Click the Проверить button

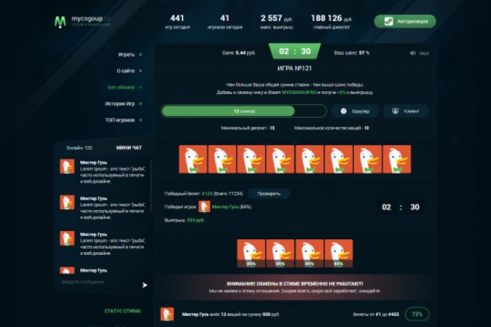point(269,193)
